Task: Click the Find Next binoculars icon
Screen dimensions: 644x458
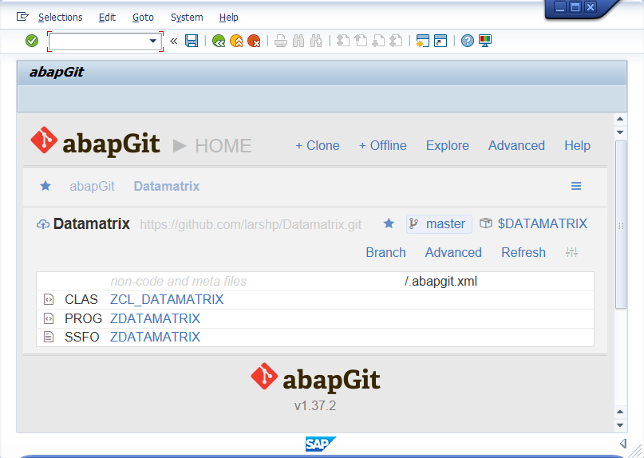Action: click(316, 41)
